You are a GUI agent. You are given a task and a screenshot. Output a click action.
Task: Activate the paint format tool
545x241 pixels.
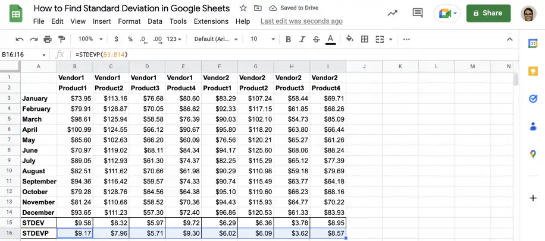pyautogui.click(x=61, y=39)
